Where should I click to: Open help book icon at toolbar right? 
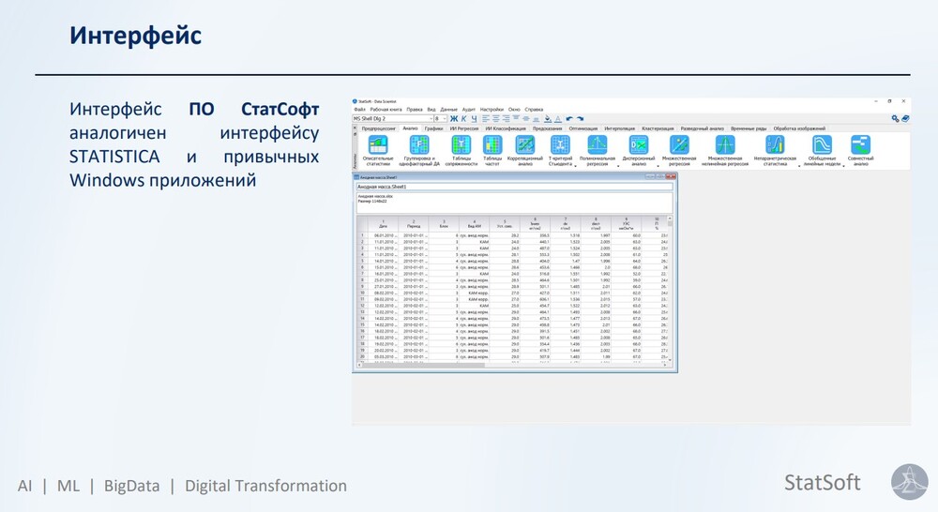905,119
